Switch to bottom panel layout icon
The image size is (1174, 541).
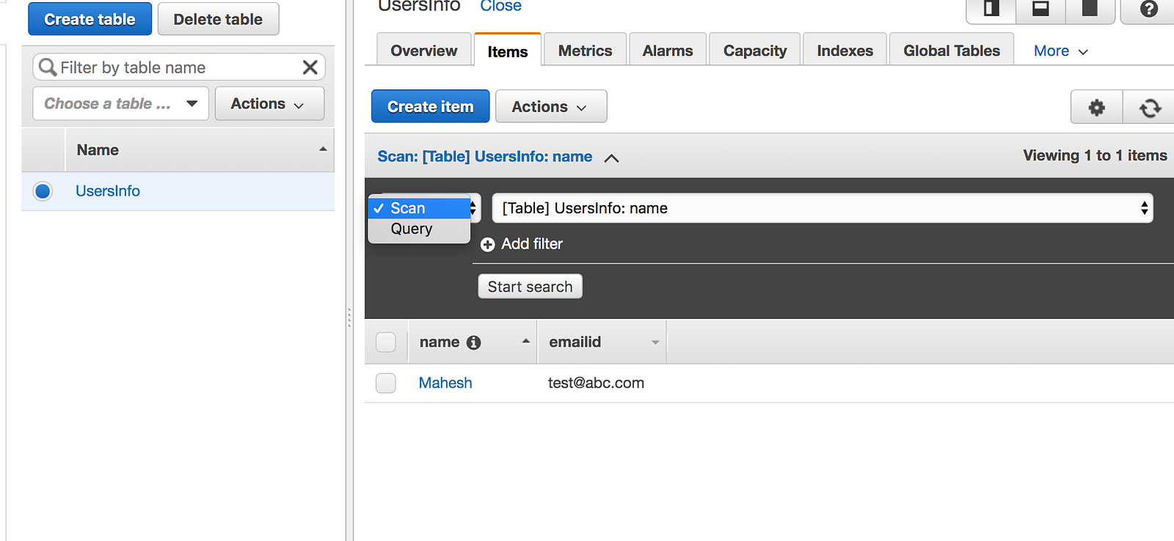pos(1040,9)
